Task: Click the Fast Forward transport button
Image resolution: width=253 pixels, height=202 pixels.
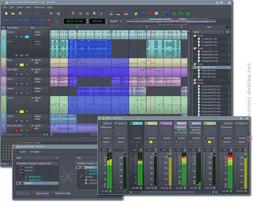Action: 20,21
